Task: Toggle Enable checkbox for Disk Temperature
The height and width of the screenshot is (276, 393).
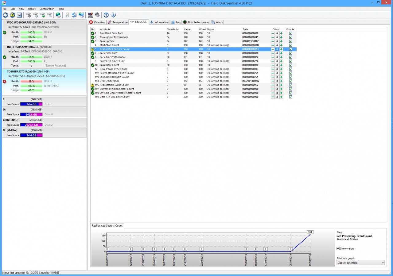Action: (290, 81)
